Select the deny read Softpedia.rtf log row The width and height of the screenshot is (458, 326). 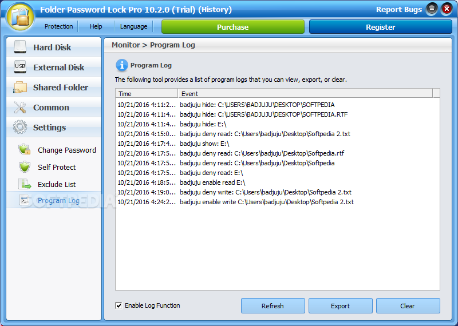[278, 153]
